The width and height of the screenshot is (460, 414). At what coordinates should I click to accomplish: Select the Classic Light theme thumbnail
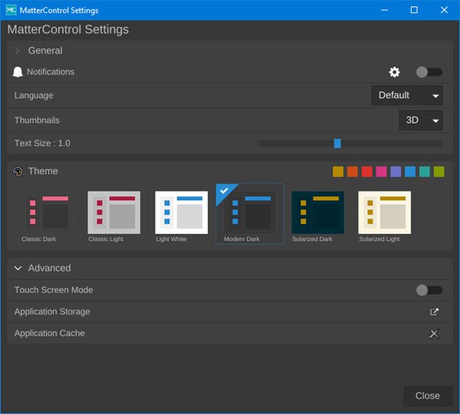pos(114,212)
